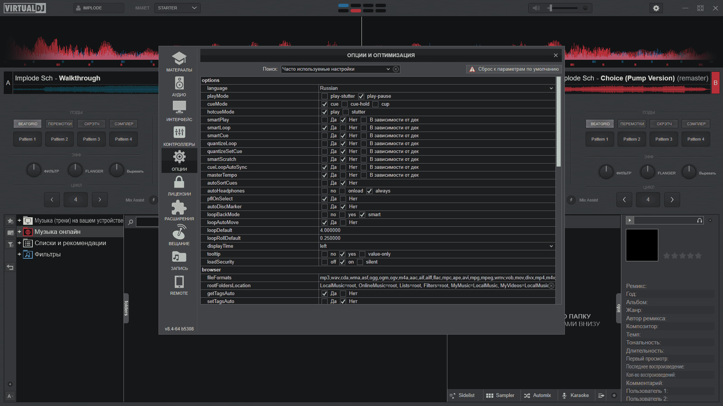
Task: Click the album cover thumbnail
Action: (642, 245)
